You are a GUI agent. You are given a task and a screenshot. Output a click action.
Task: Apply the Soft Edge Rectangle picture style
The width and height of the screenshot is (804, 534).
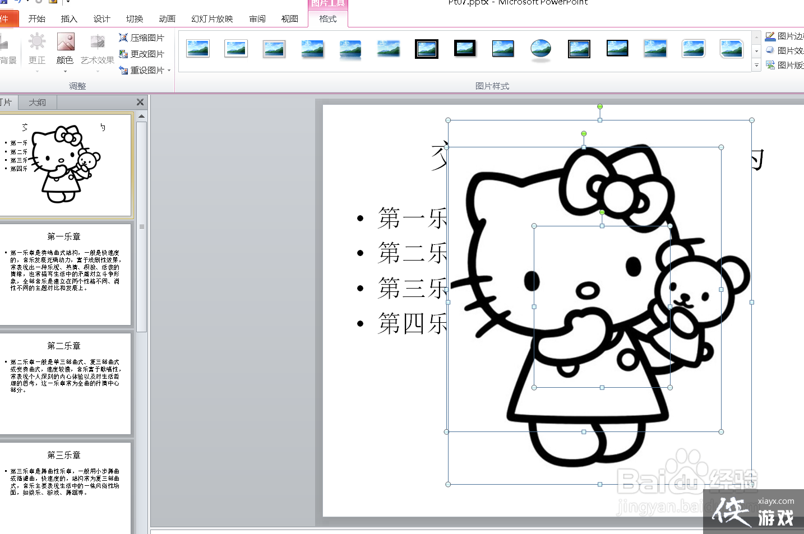coord(389,49)
